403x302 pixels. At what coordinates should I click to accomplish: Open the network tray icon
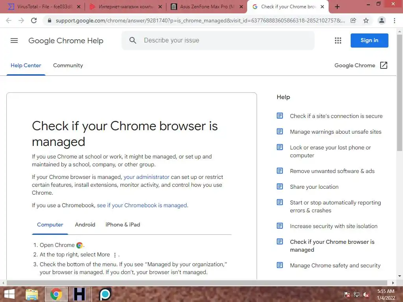tap(357, 295)
